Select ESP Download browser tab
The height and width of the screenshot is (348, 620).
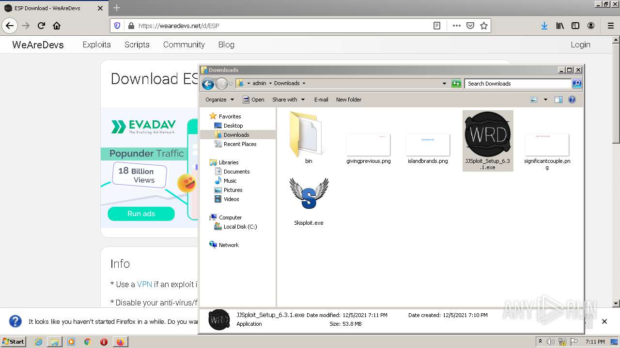point(53,8)
